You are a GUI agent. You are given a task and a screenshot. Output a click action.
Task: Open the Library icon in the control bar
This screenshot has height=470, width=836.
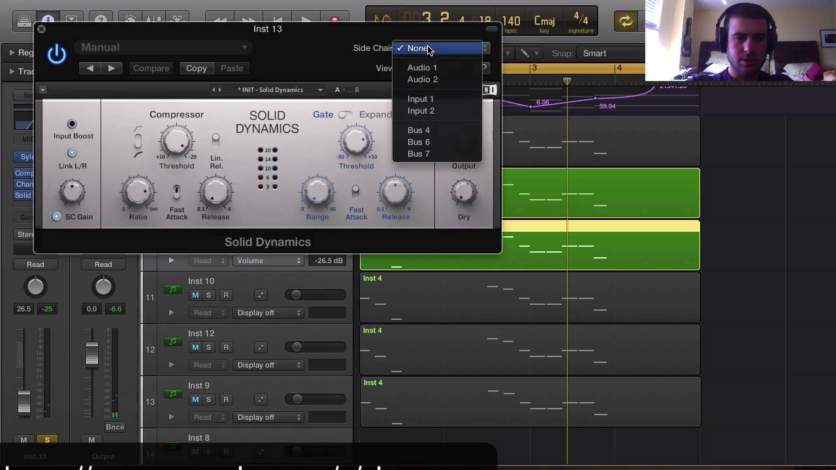click(24, 21)
